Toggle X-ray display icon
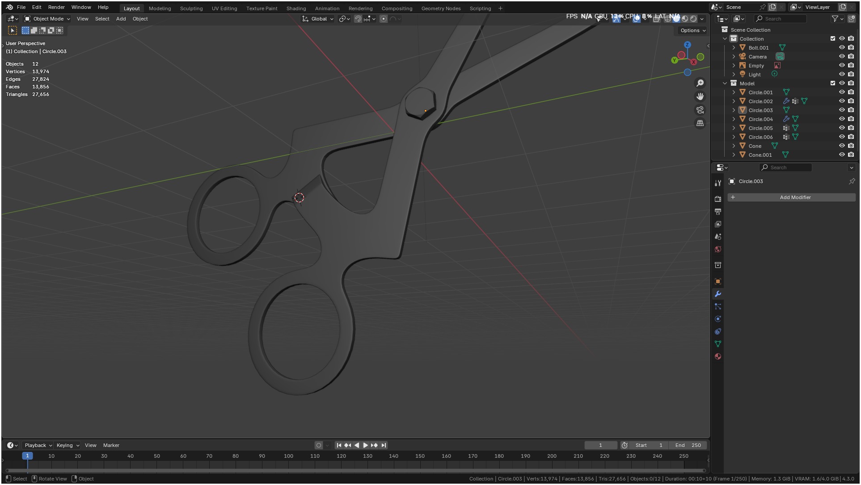The height and width of the screenshot is (485, 861). pos(657,19)
